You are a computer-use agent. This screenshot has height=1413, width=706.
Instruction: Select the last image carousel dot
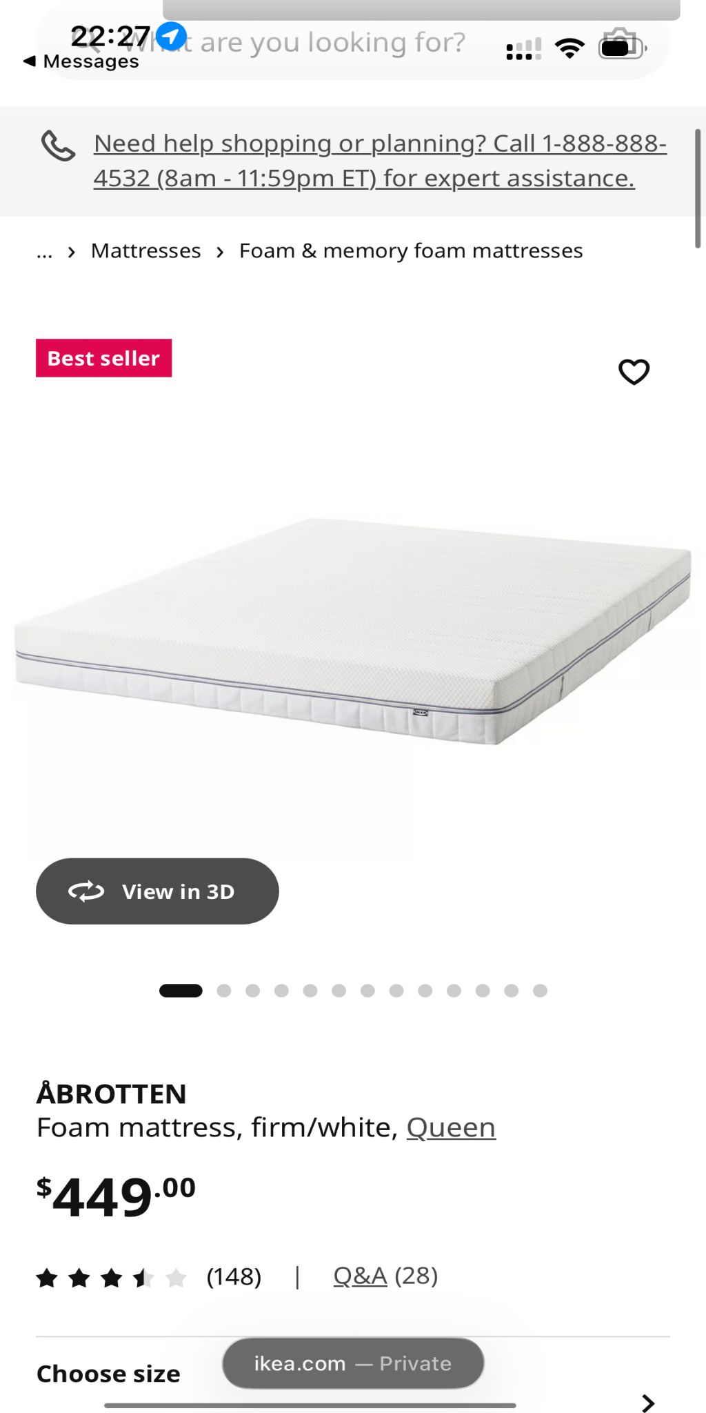click(541, 991)
